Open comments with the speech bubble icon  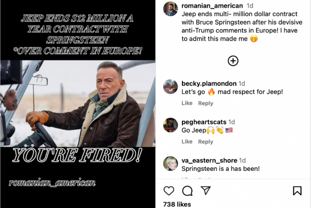[187, 191]
